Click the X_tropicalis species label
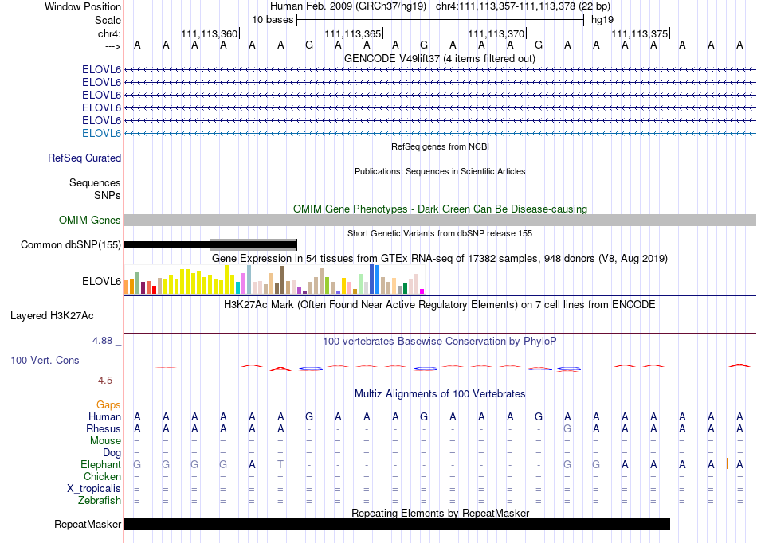The height and width of the screenshot is (543, 757). pyautogui.click(x=94, y=489)
